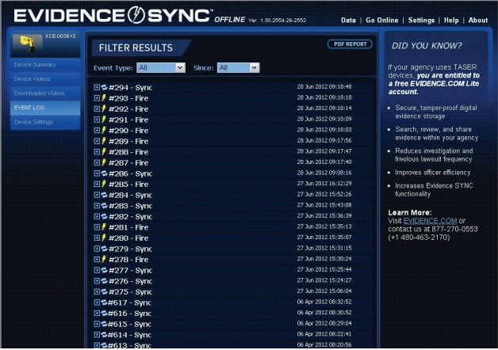Visit the EVIDENCE.COM link
The image size is (498, 350).
point(430,221)
